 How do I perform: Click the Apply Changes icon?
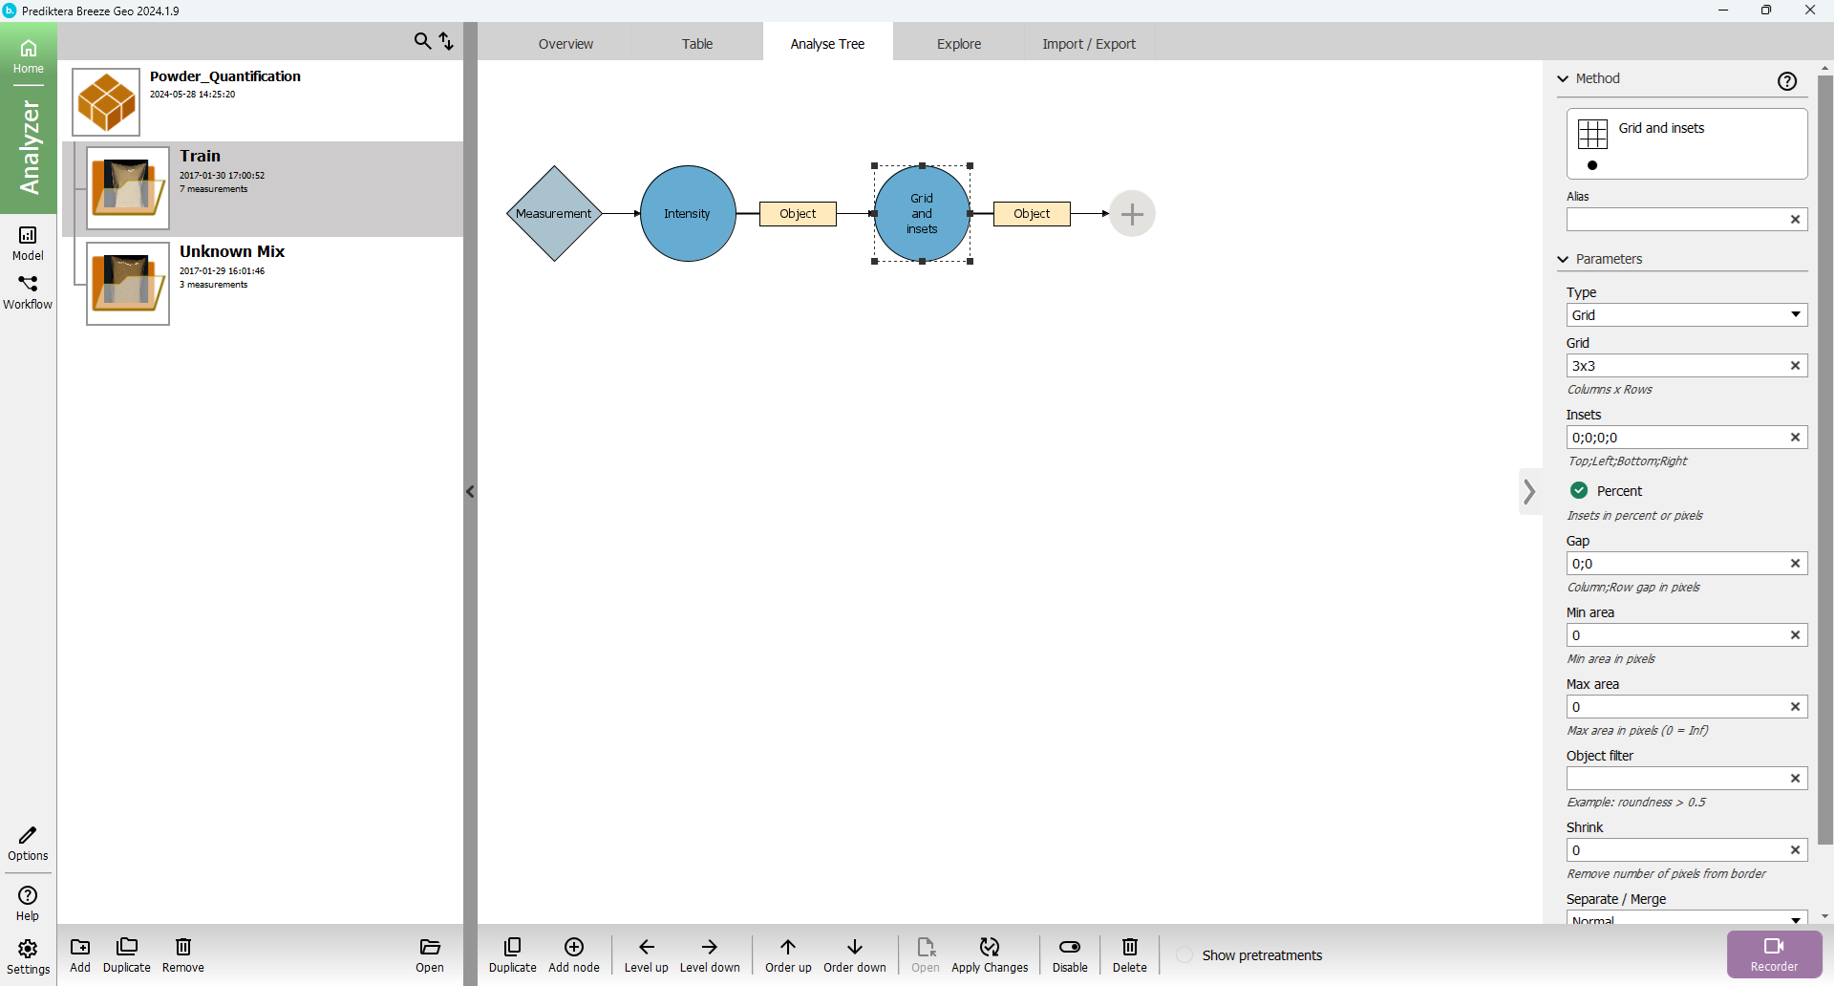pos(989,947)
